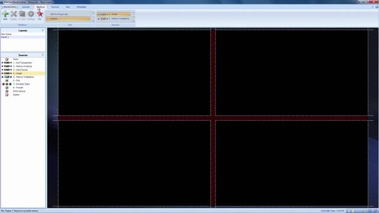The height and width of the screenshot is (213, 379).
Task: Switch to the Layouts ribbon tab
Action: [x=26, y=7]
